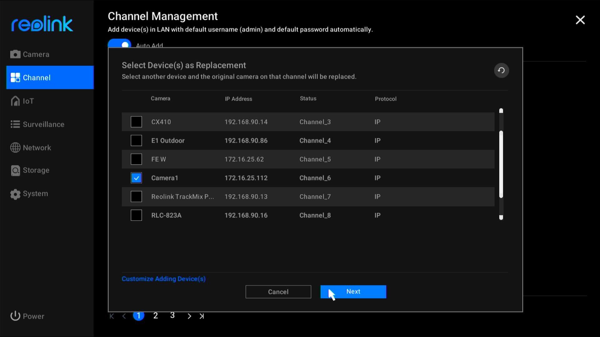Click the Camera column header
The width and height of the screenshot is (600, 337).
click(161, 99)
